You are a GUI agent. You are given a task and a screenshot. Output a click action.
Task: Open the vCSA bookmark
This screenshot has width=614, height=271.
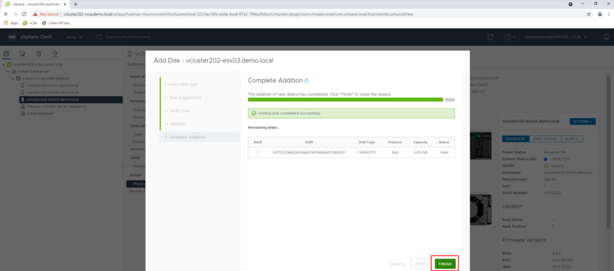pyautogui.click(x=30, y=23)
